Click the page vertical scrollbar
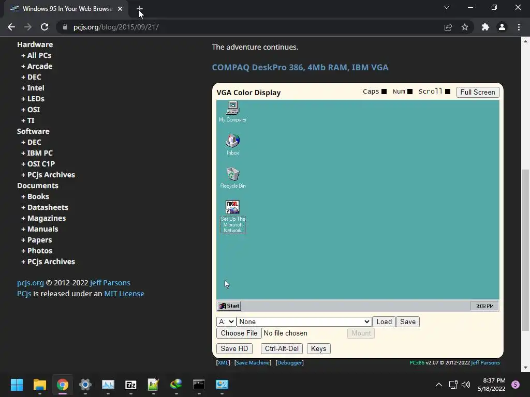Viewport: 530px width, 397px height. pos(525,250)
